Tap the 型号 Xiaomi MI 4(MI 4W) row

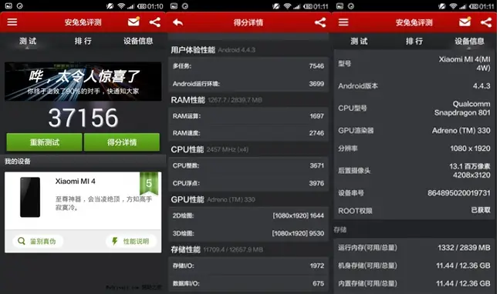coord(414,64)
